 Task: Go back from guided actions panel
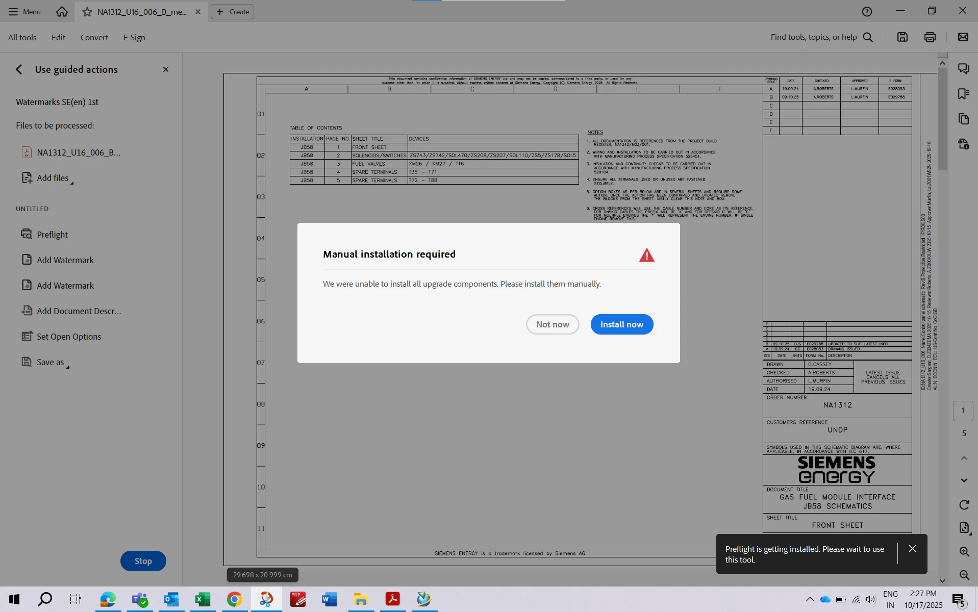pyautogui.click(x=19, y=69)
